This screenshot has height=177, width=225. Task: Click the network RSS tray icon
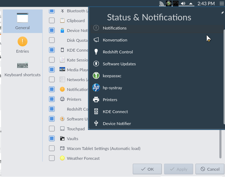point(162,4)
